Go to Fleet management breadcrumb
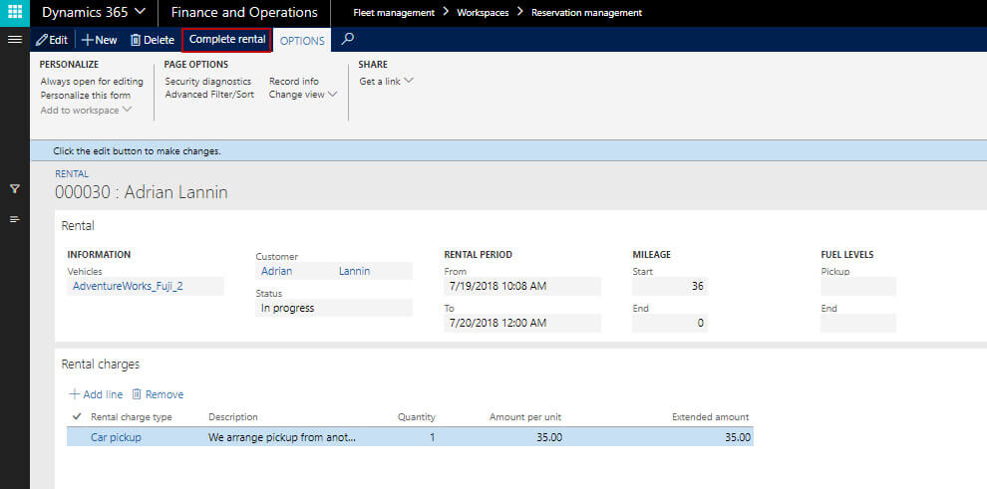The height and width of the screenshot is (489, 987). (394, 13)
